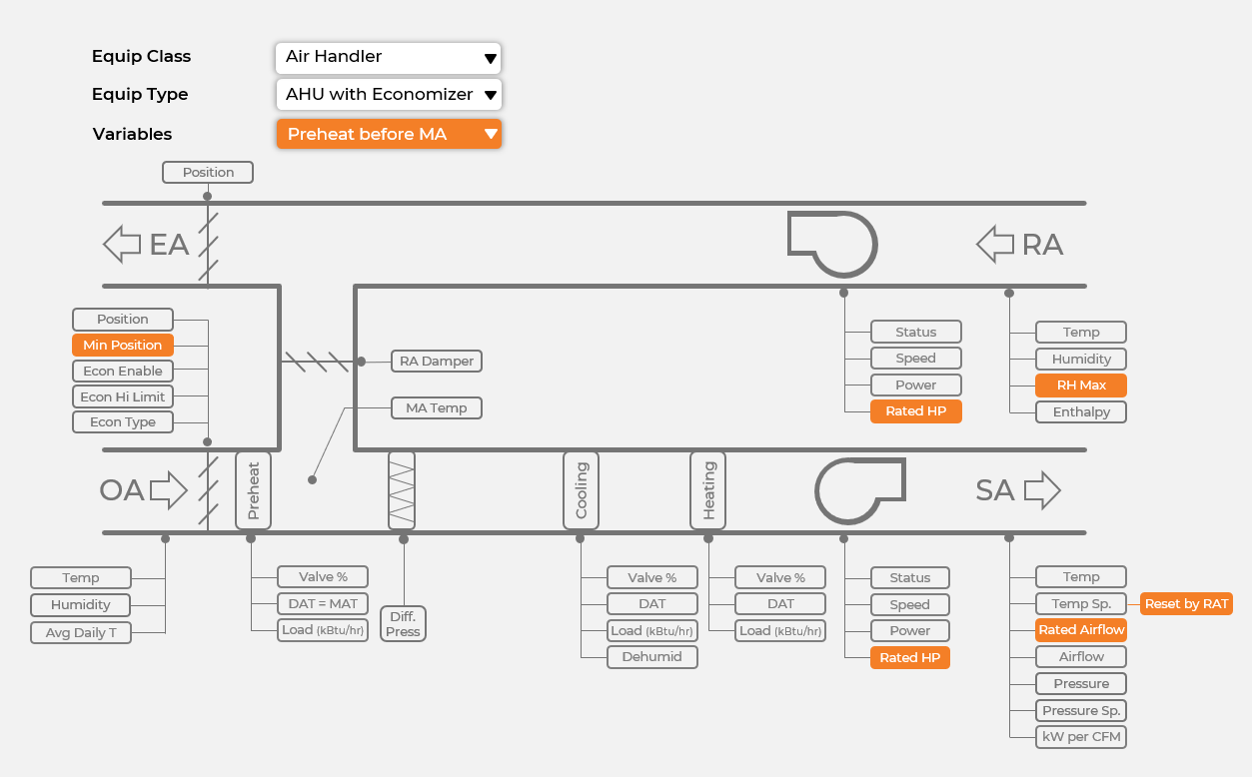Open the Equip Type dropdown
This screenshot has height=777, width=1252.
click(x=388, y=94)
